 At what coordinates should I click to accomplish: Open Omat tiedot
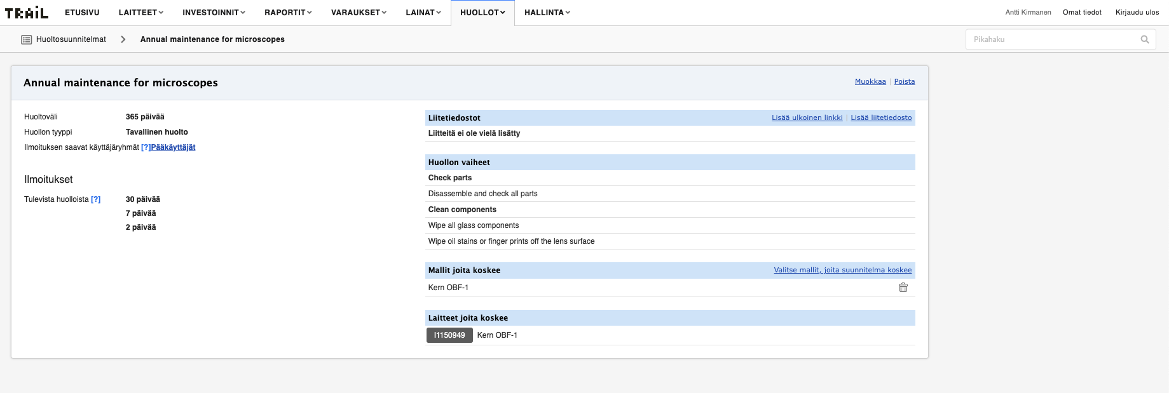[1082, 12]
